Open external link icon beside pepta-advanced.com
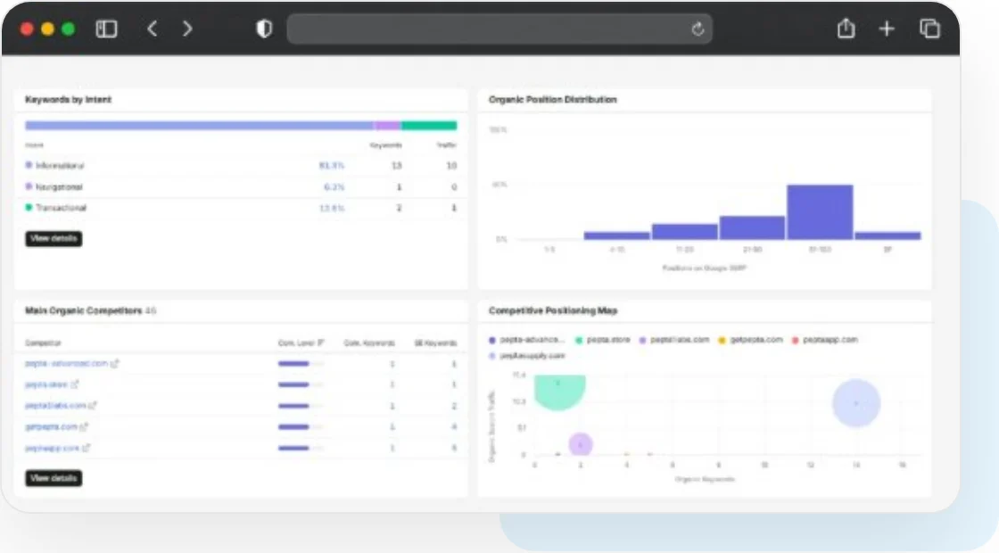The height and width of the screenshot is (553, 999). [x=115, y=364]
